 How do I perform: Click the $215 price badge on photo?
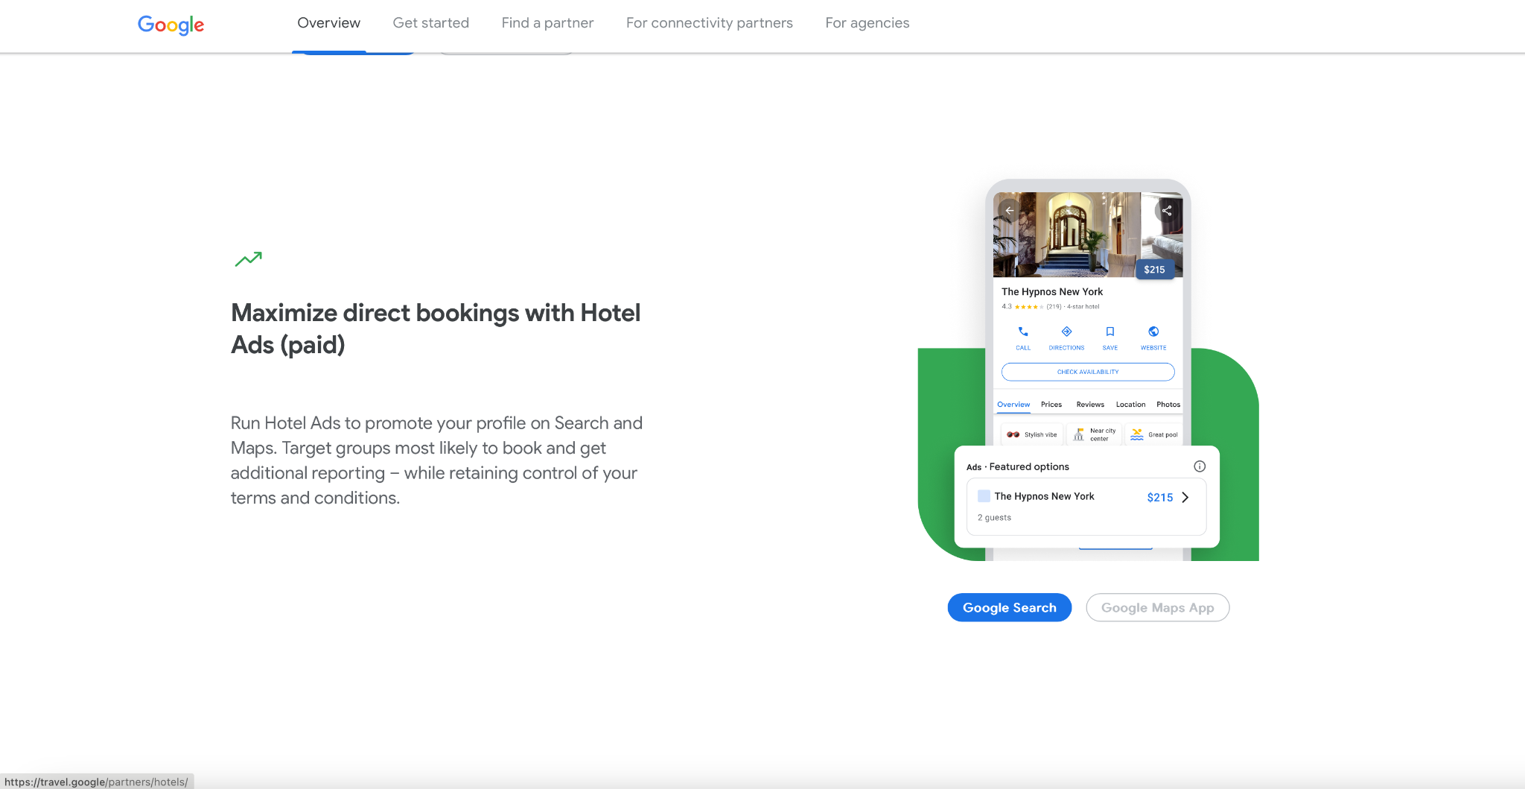coord(1154,270)
